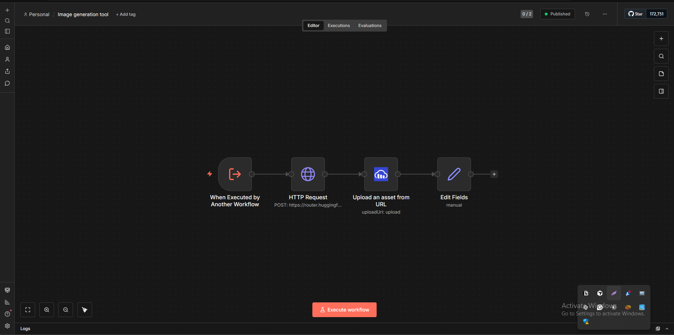Viewport: 674px width, 335px height.
Task: Tidy up the workflow nodes icon
Action: pos(85,310)
